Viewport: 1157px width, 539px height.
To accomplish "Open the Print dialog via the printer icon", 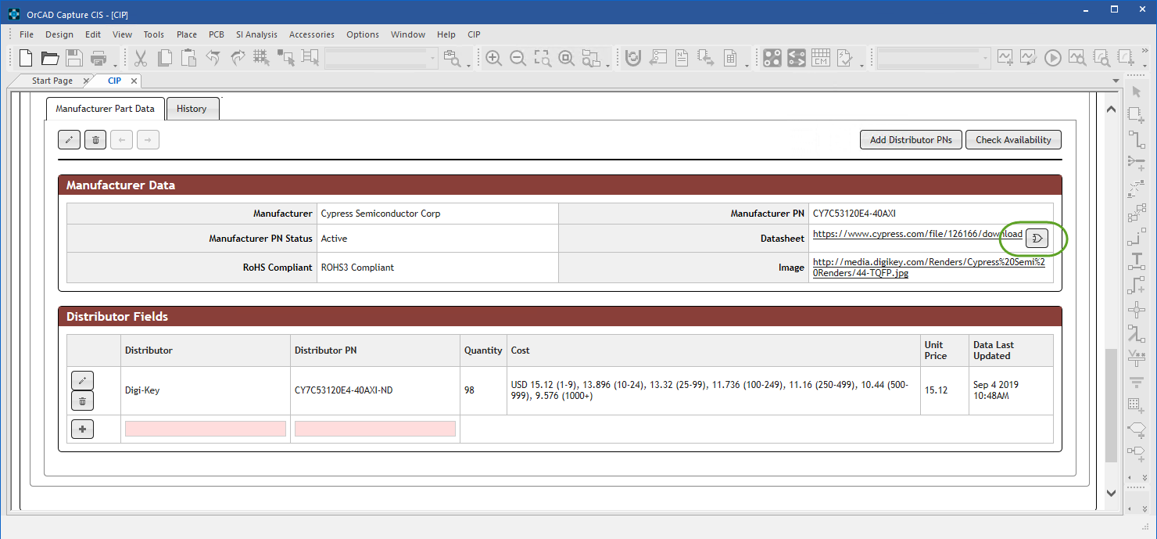I will point(99,58).
